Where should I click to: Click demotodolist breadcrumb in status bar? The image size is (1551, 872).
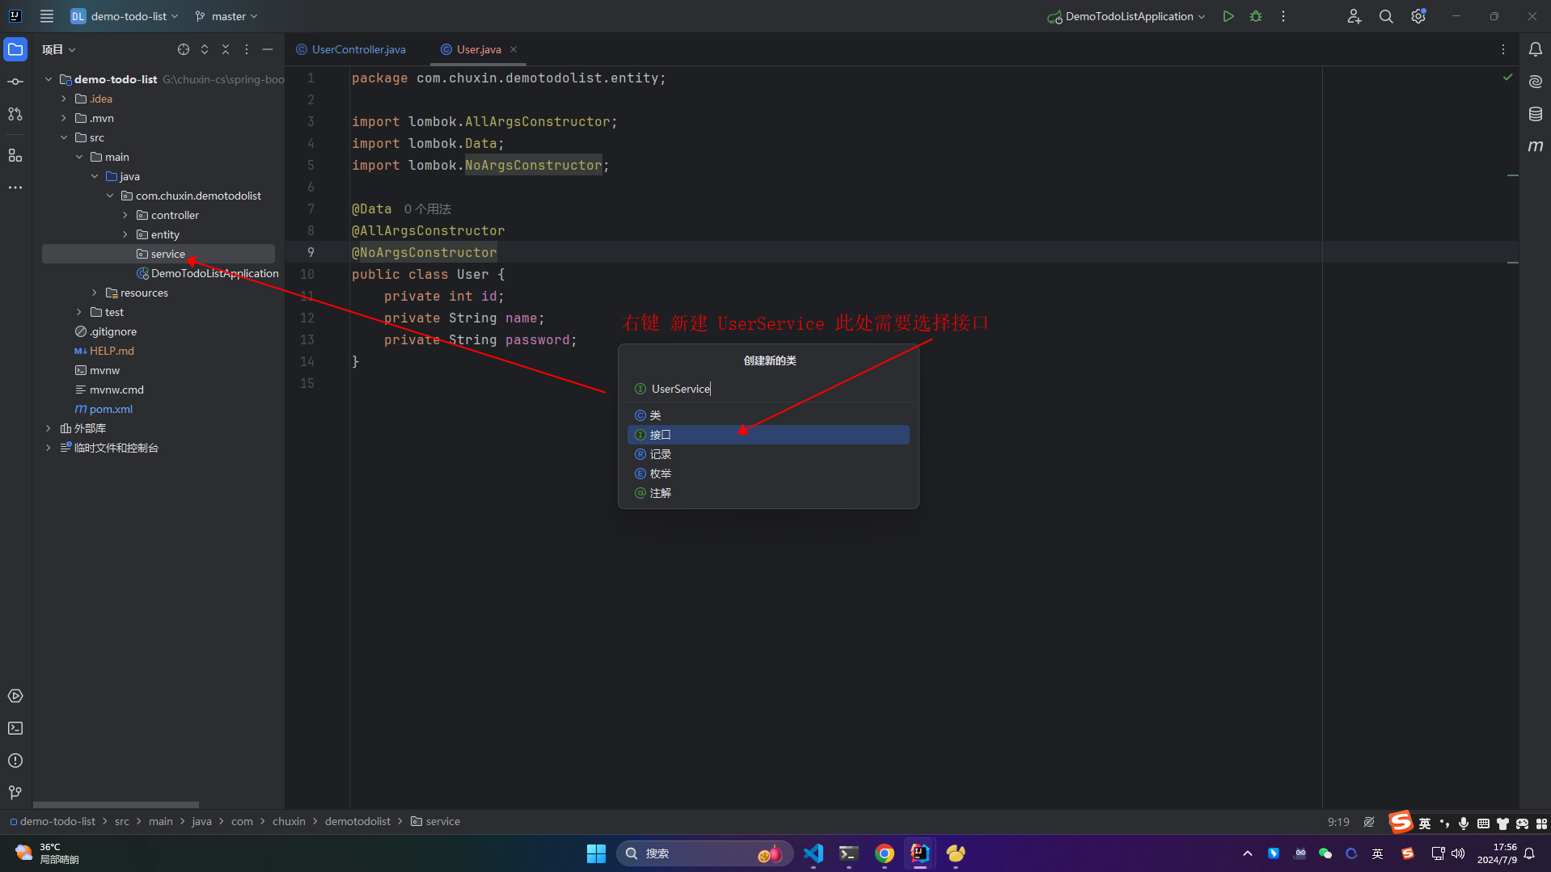coord(357,821)
